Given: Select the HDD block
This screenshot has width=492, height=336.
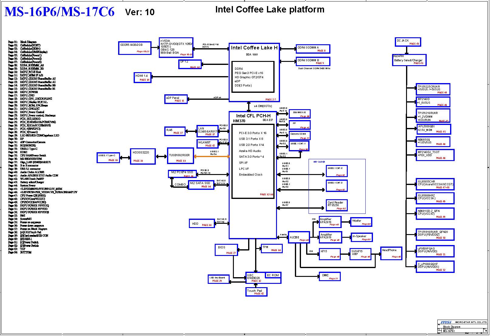Looking at the screenshot, I should tap(202, 223).
